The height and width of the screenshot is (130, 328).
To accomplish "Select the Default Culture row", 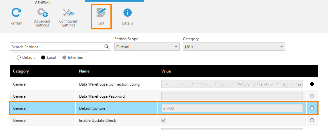I will click(x=164, y=108).
